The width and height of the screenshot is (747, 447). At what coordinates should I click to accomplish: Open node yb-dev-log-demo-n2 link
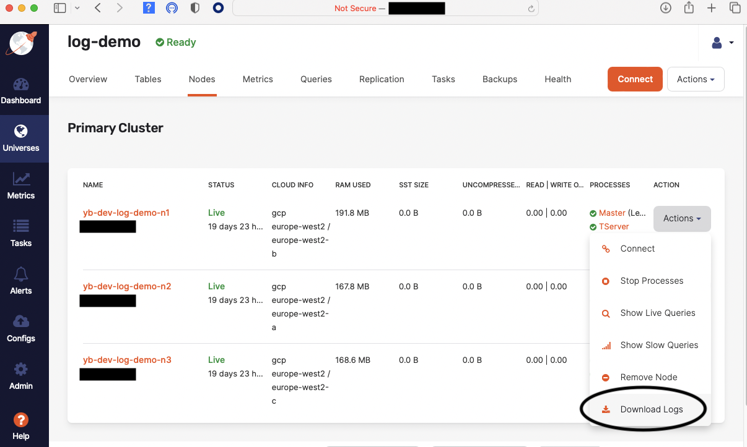pos(127,286)
